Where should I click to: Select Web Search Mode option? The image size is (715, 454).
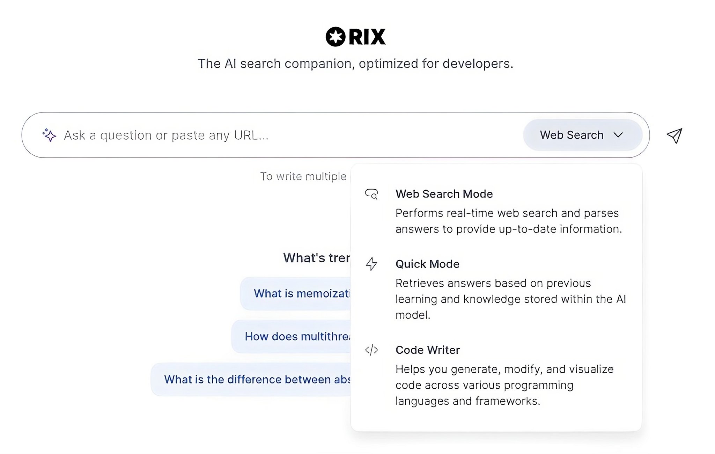[x=496, y=211]
